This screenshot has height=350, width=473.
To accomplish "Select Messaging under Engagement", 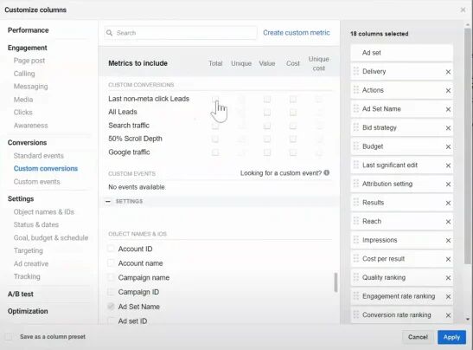I will 31,87.
